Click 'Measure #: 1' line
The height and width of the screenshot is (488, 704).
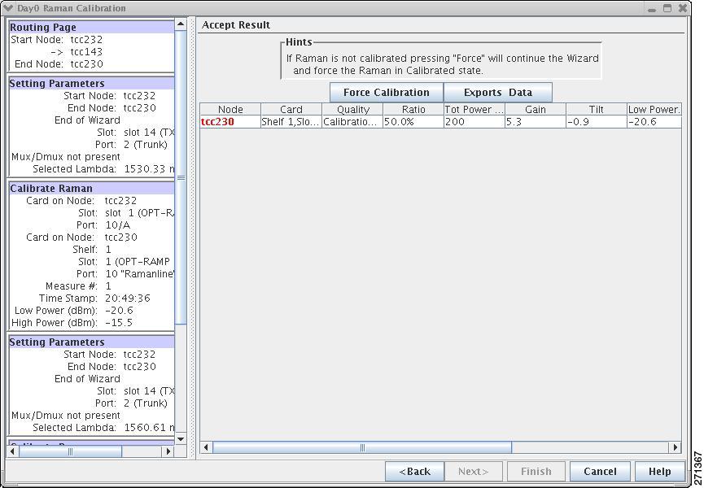coord(78,286)
